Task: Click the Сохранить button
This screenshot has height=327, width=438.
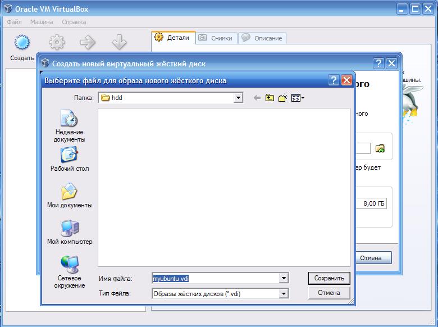Action: tap(329, 278)
